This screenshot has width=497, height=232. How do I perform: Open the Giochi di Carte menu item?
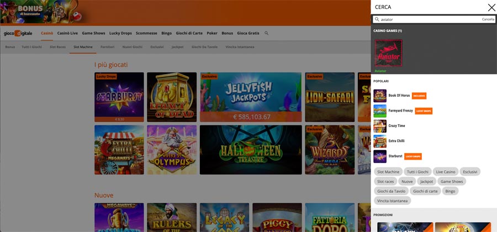(x=189, y=33)
